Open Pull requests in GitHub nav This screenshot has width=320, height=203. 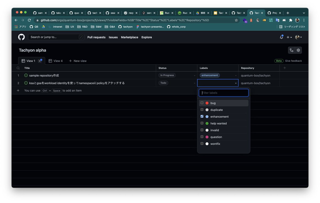[96, 37]
